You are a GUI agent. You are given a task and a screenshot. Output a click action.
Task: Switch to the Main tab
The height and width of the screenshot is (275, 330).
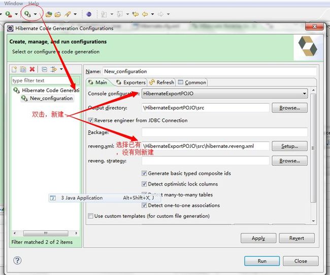coord(98,82)
